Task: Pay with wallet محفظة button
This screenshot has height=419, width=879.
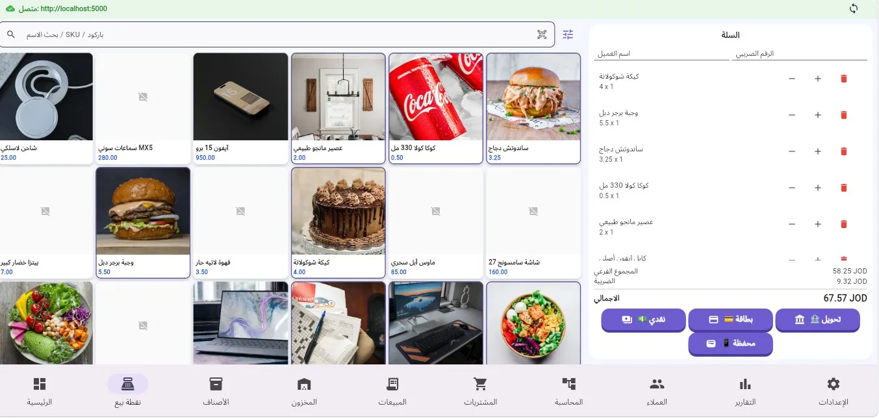Action: [730, 344]
